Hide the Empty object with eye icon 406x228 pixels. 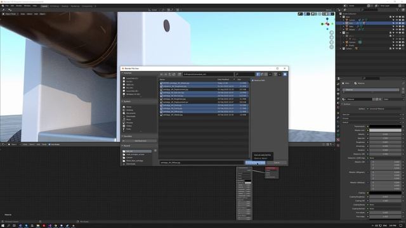pos(396,45)
